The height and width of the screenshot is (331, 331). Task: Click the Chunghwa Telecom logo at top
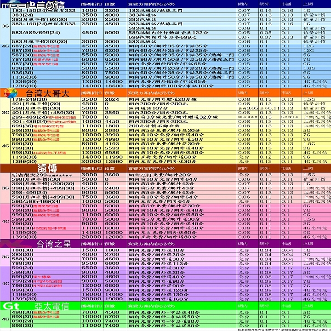[x=33, y=5]
